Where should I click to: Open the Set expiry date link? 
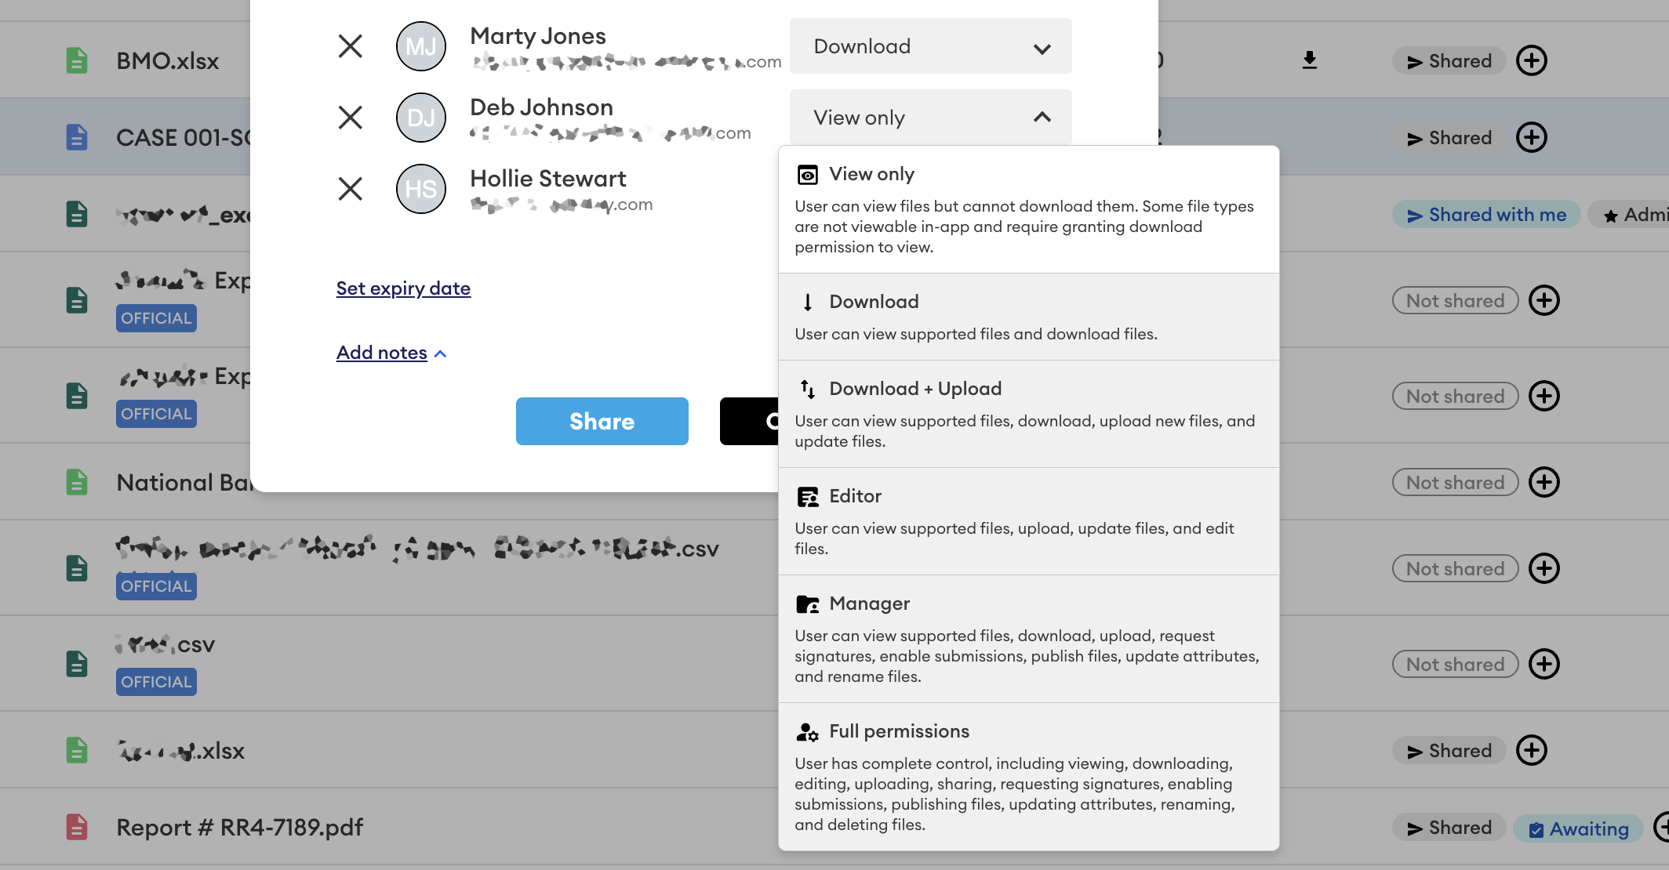pos(403,288)
